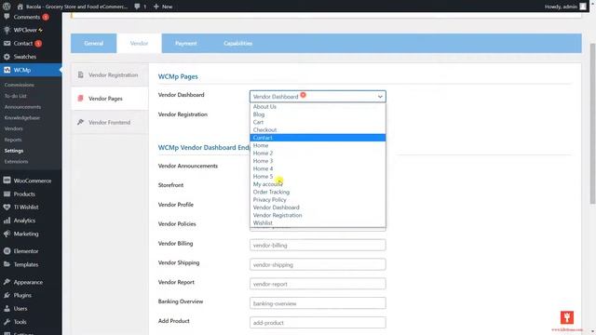Image resolution: width=596 pixels, height=335 pixels.
Task: Open Commissions submenu link
Action: (x=20, y=85)
